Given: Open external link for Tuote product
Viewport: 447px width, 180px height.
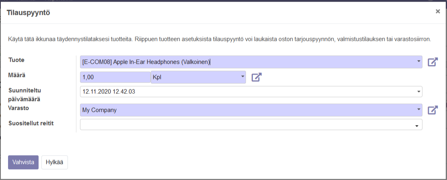Looking at the screenshot, I should point(433,62).
